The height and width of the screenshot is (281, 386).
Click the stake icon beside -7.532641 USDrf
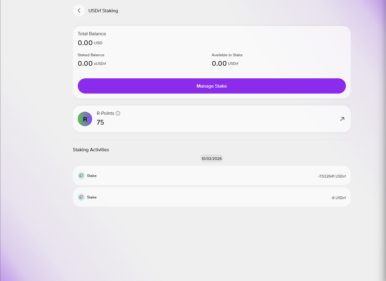pyautogui.click(x=81, y=176)
